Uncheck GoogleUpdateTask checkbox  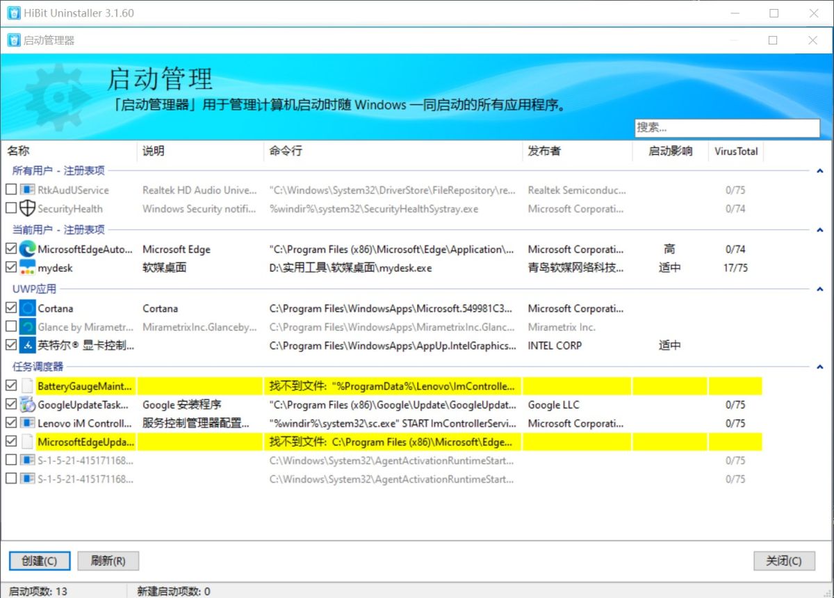11,404
